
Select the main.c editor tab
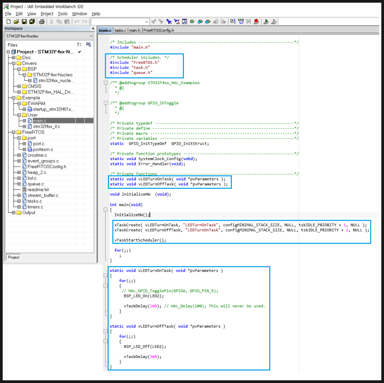click(105, 30)
